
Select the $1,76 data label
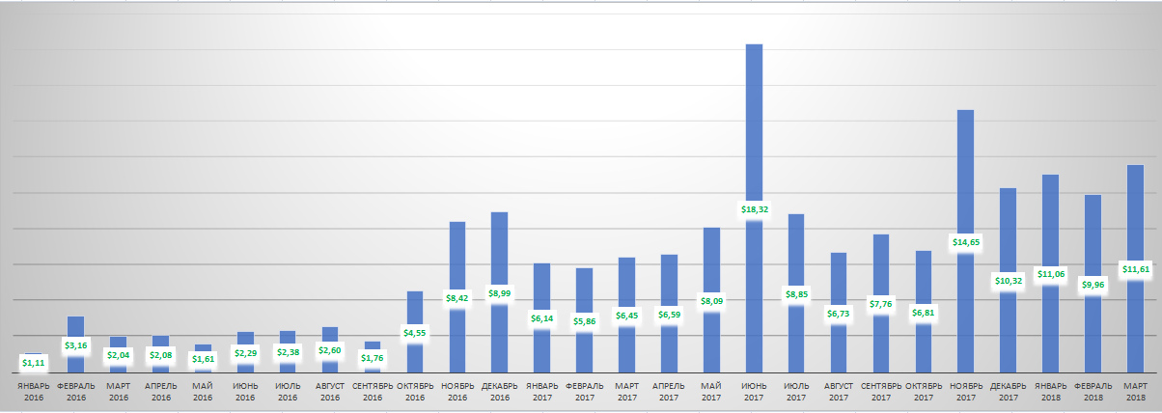click(x=373, y=358)
